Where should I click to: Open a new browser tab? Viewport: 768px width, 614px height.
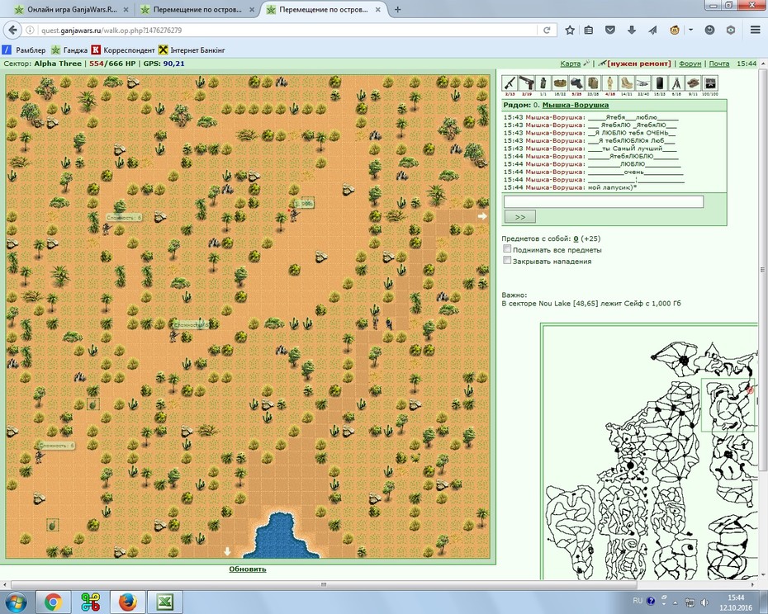398,9
